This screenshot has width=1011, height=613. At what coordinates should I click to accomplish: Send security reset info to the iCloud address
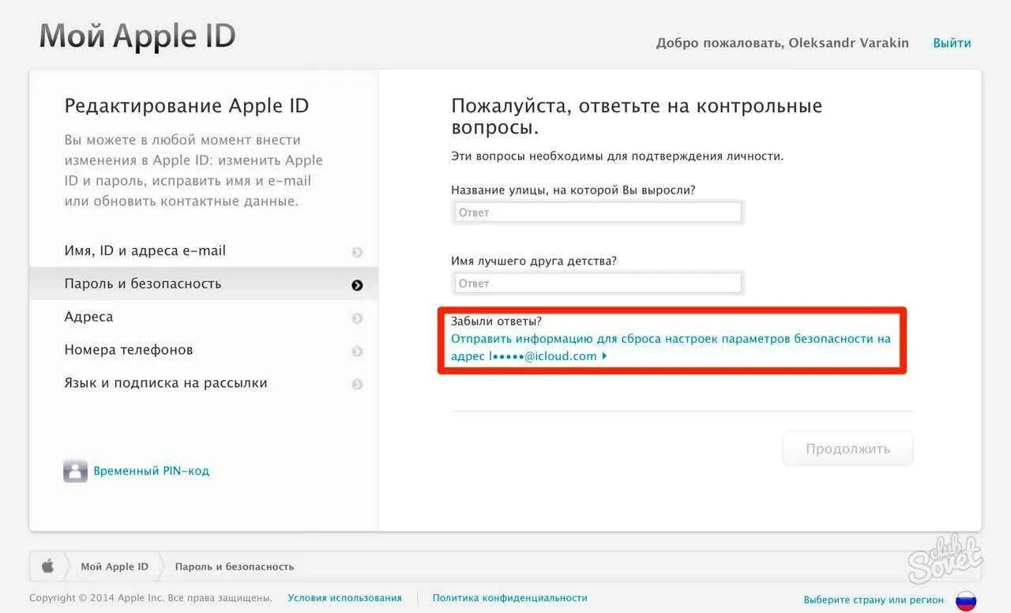[x=671, y=348]
